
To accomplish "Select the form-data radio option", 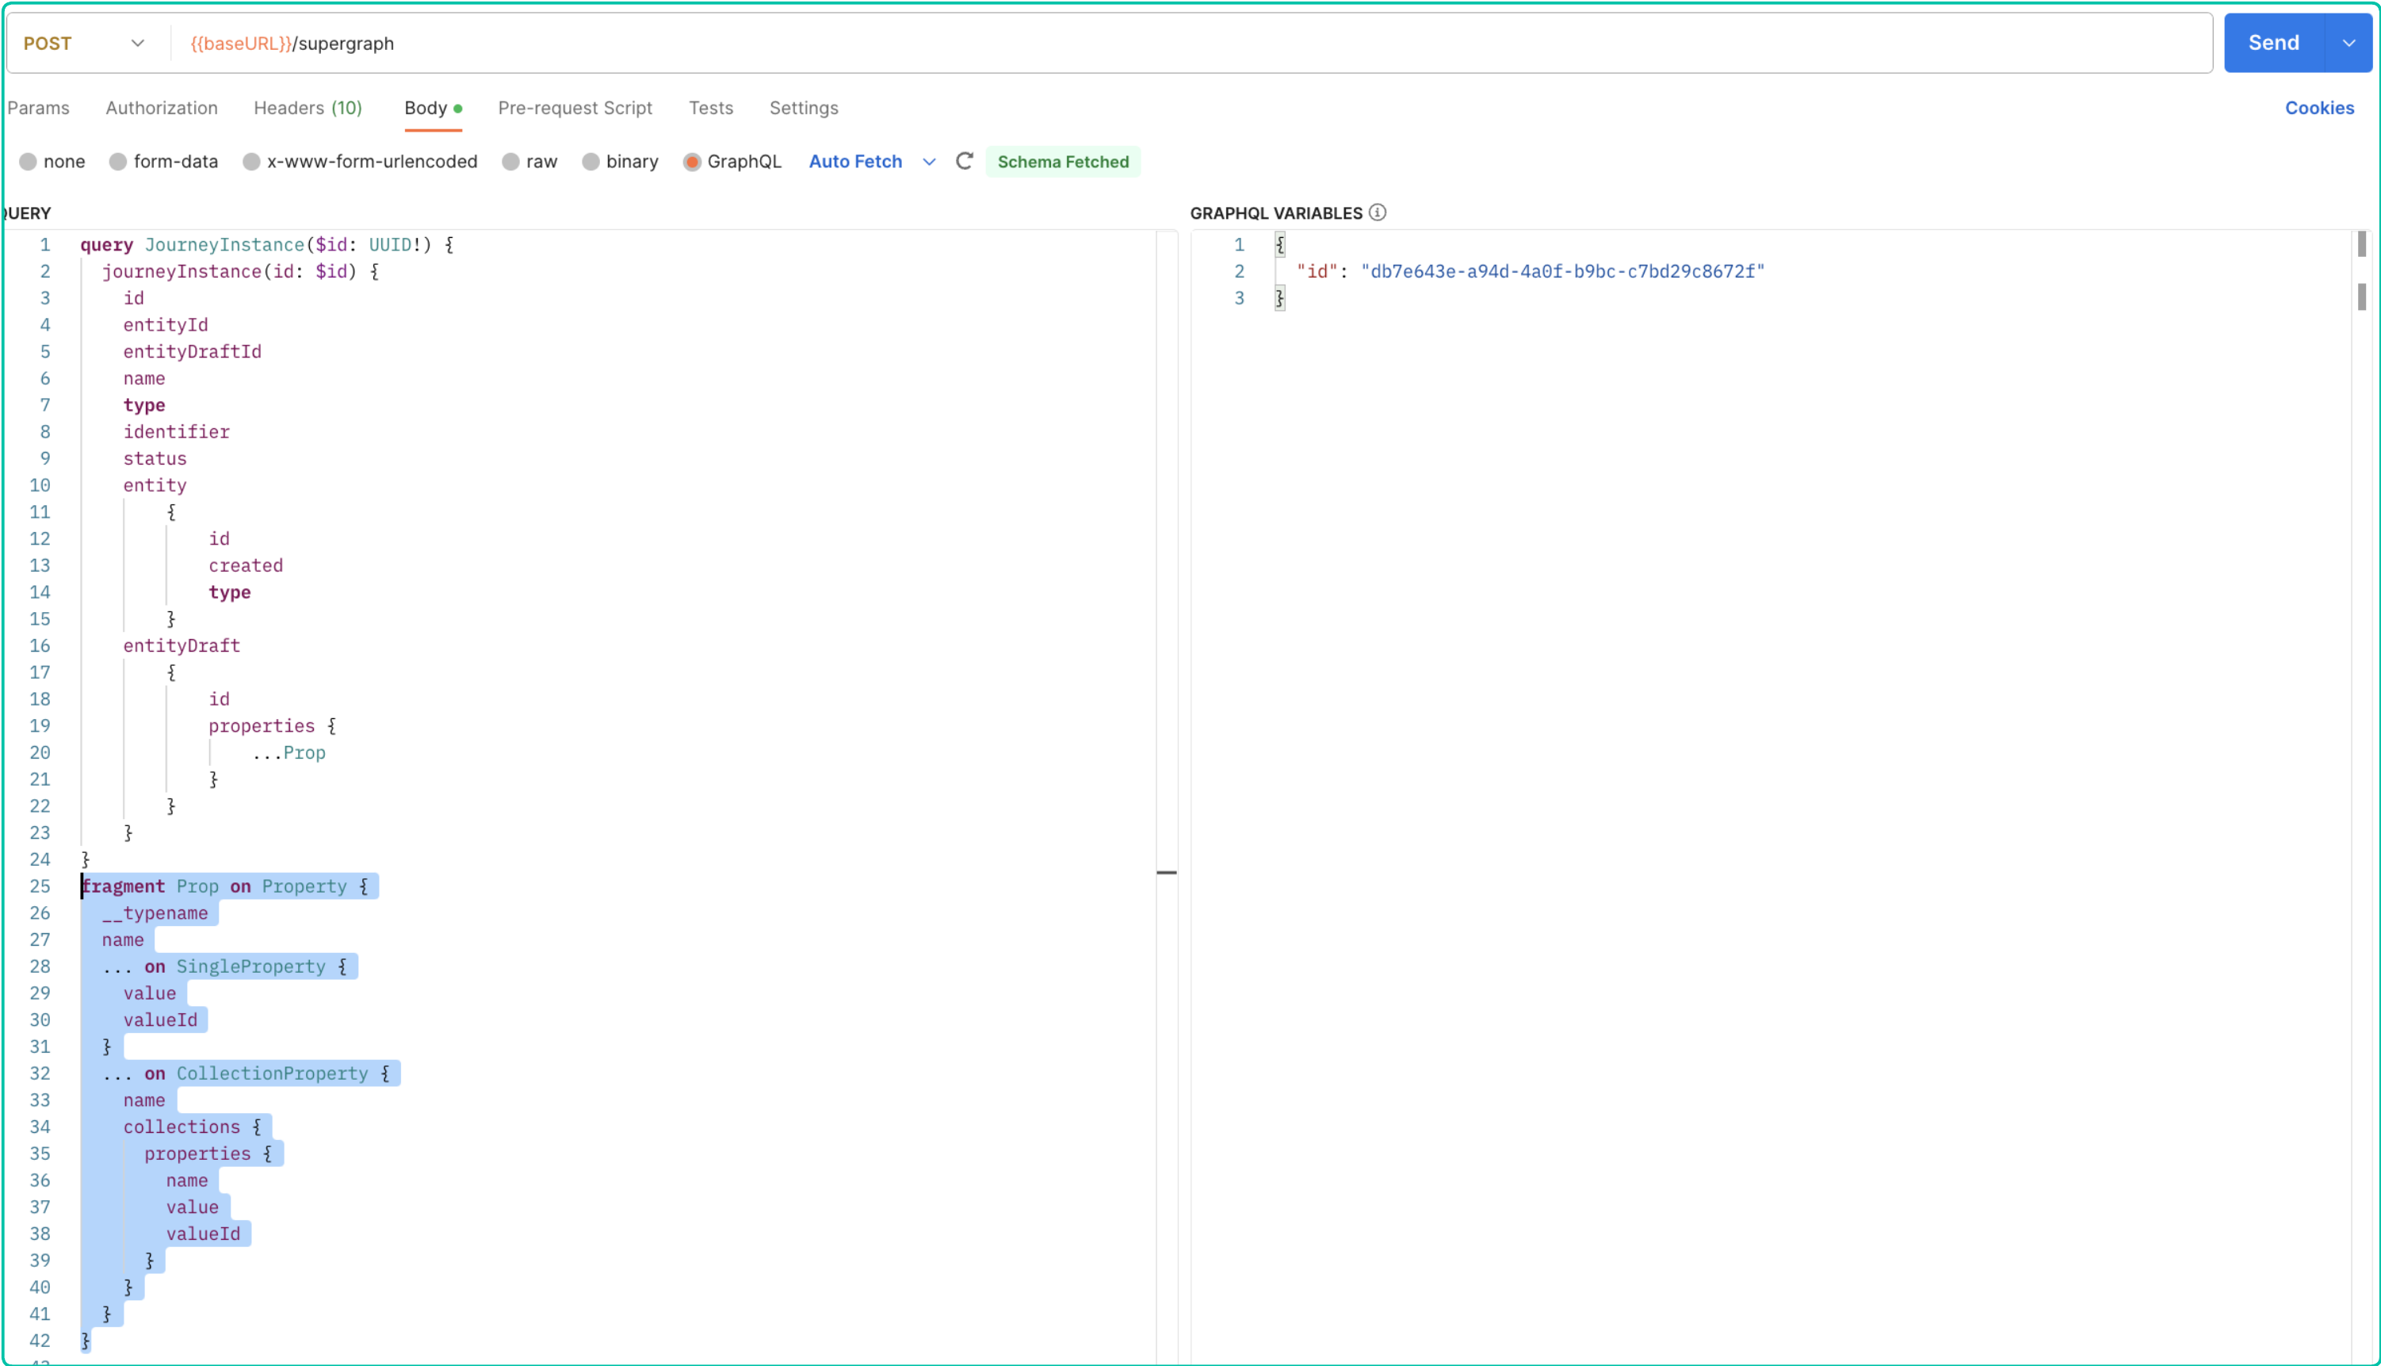I will pyautogui.click(x=118, y=162).
